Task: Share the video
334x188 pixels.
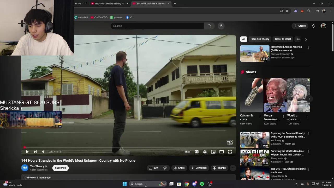Action: pos(179,168)
